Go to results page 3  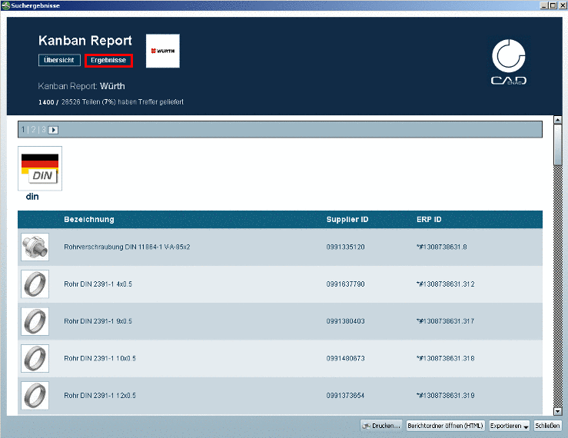click(44, 129)
